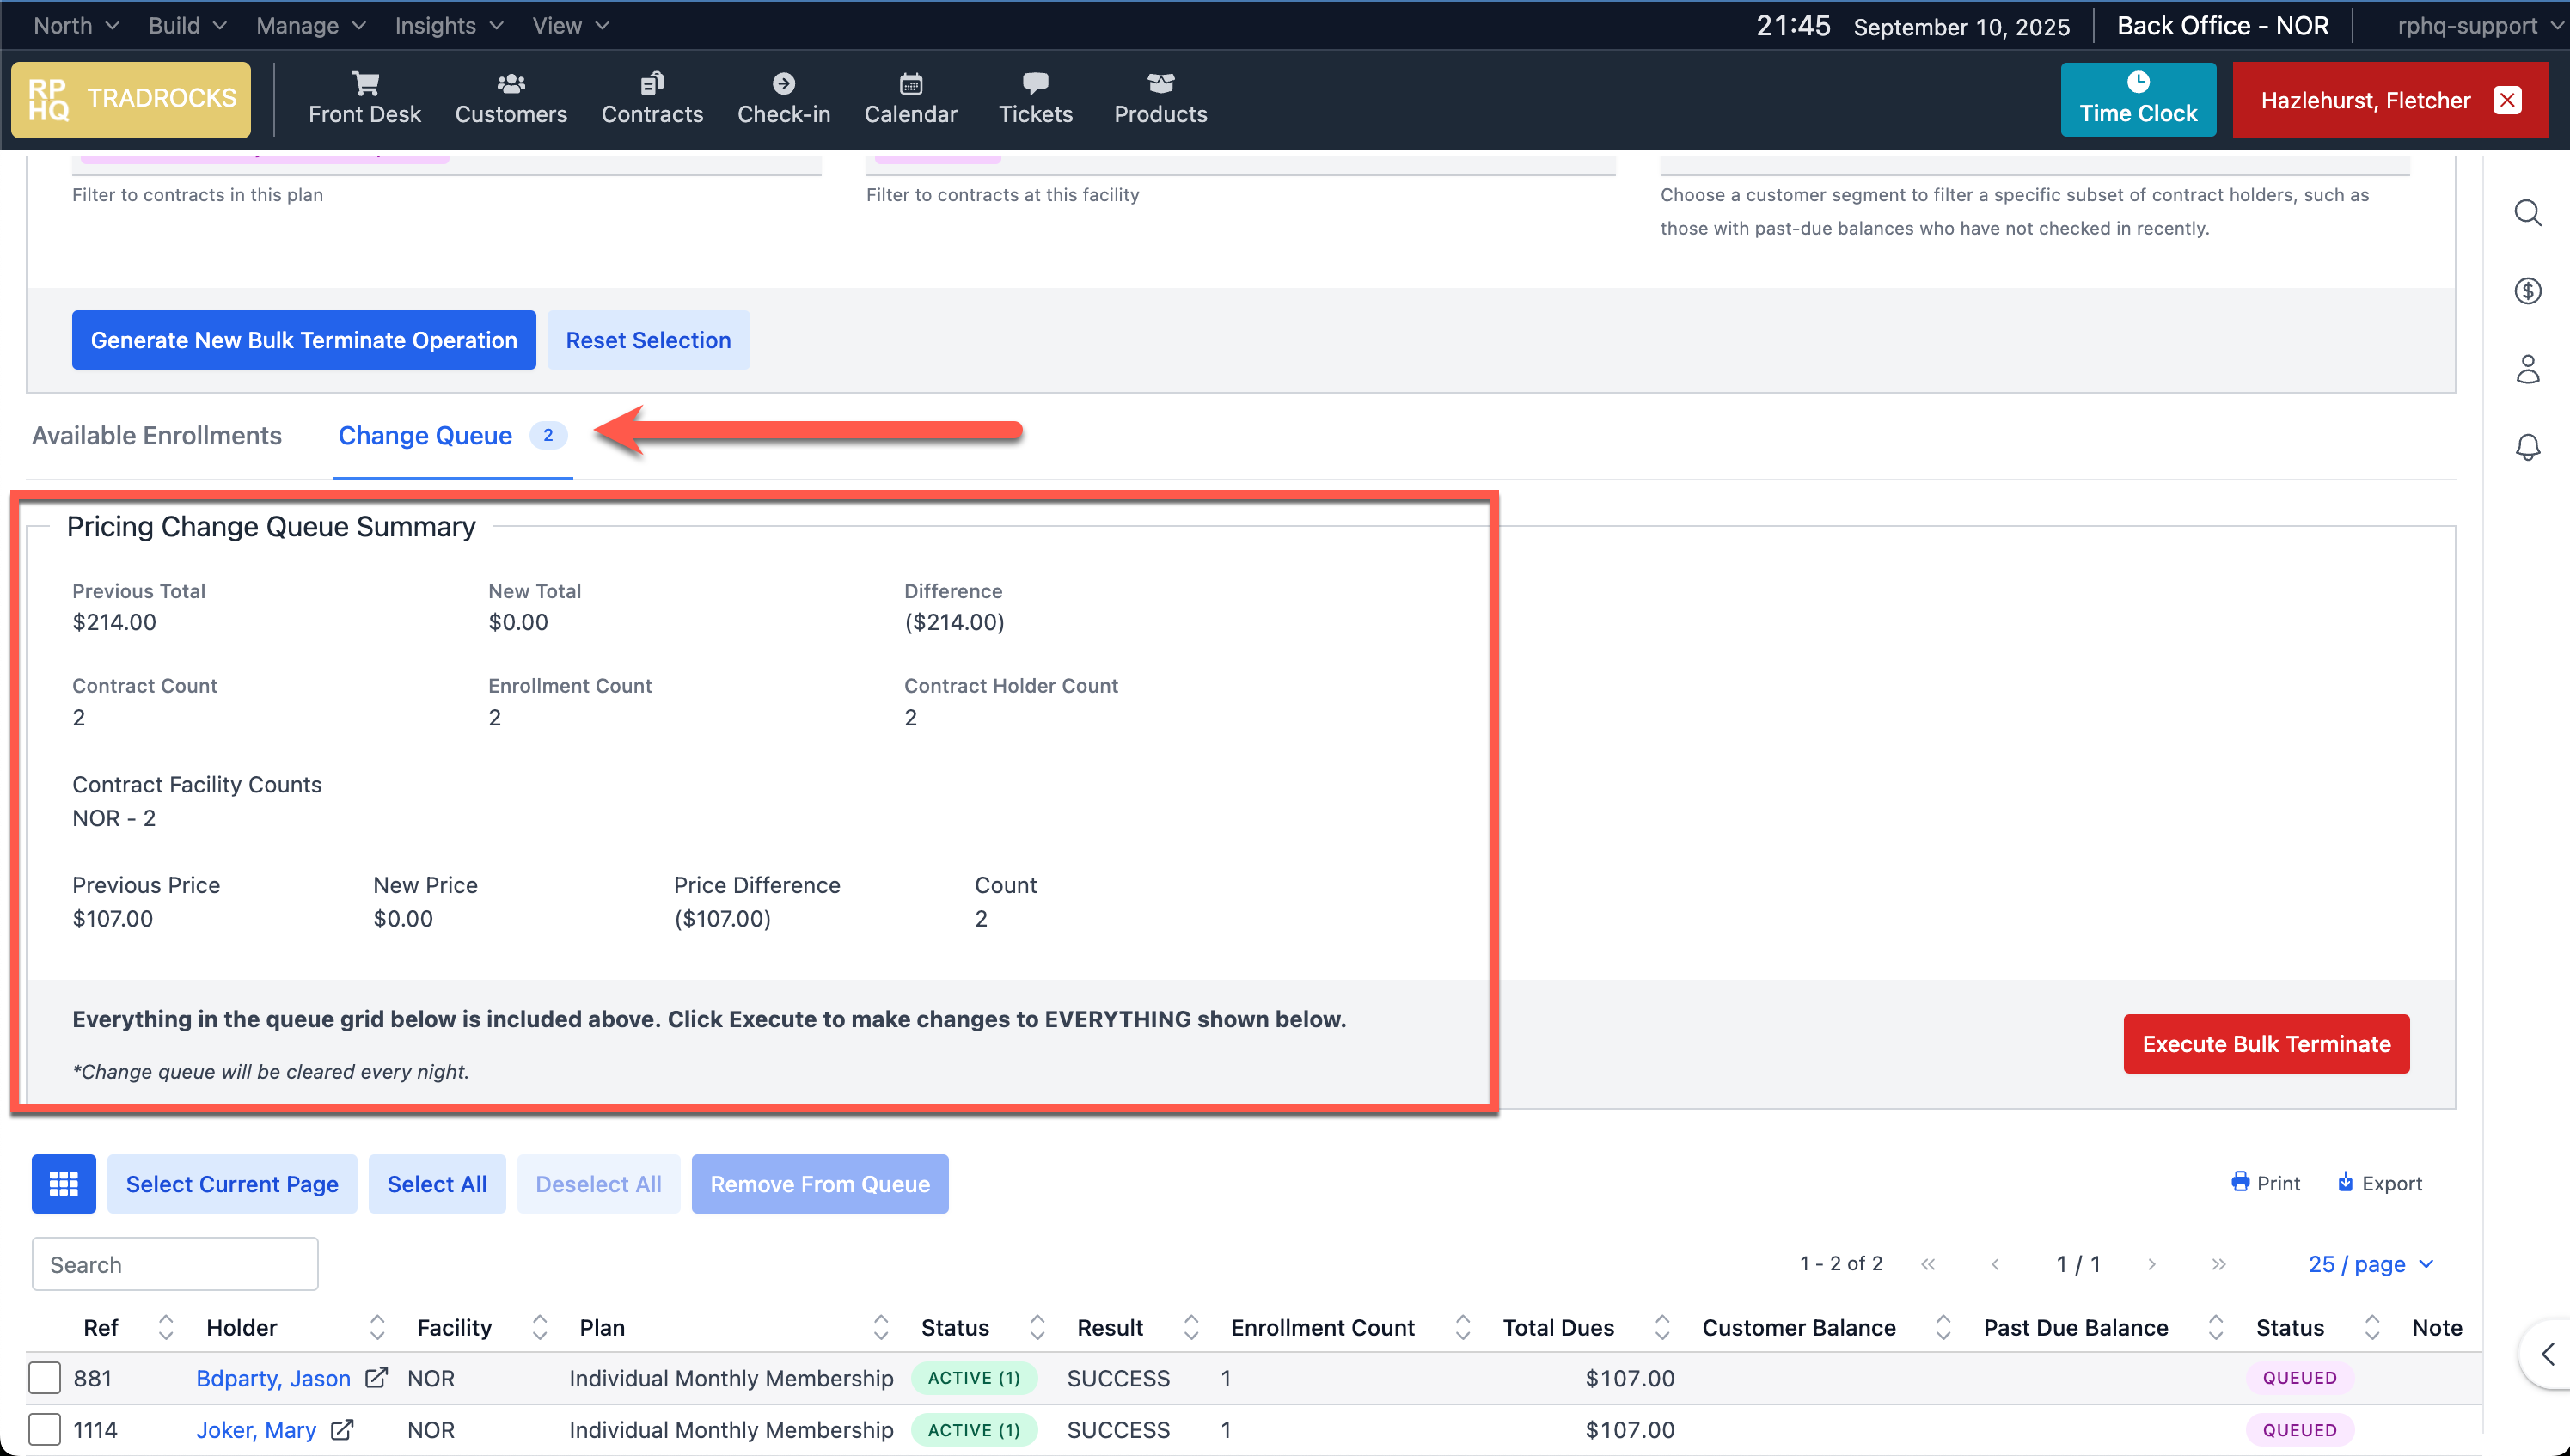This screenshot has width=2570, height=1456.
Task: Open the Customers section icon
Action: [511, 84]
